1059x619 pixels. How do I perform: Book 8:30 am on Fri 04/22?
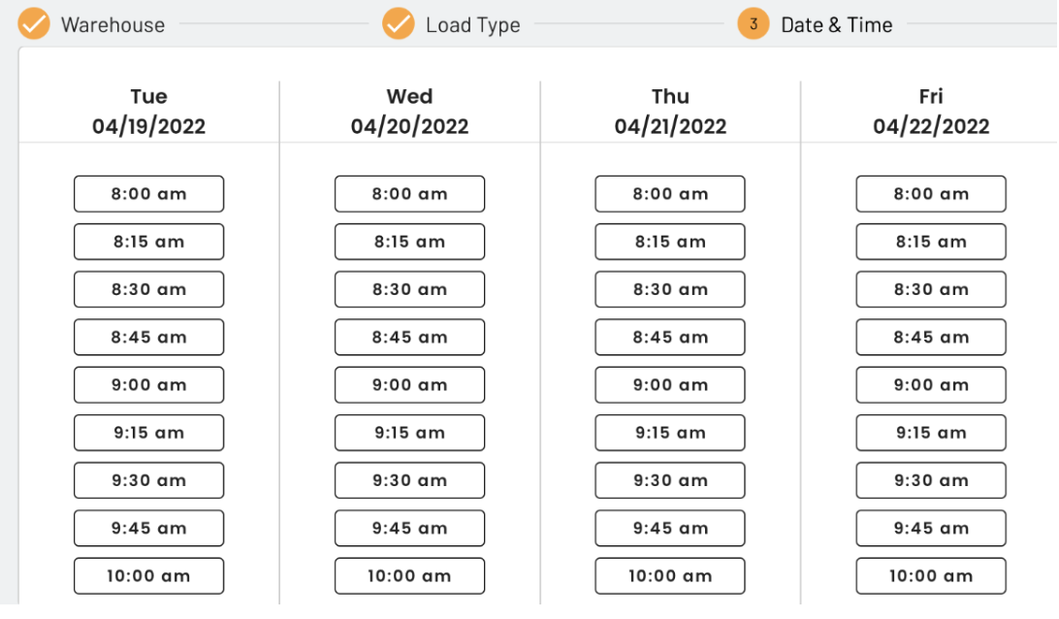(x=931, y=289)
